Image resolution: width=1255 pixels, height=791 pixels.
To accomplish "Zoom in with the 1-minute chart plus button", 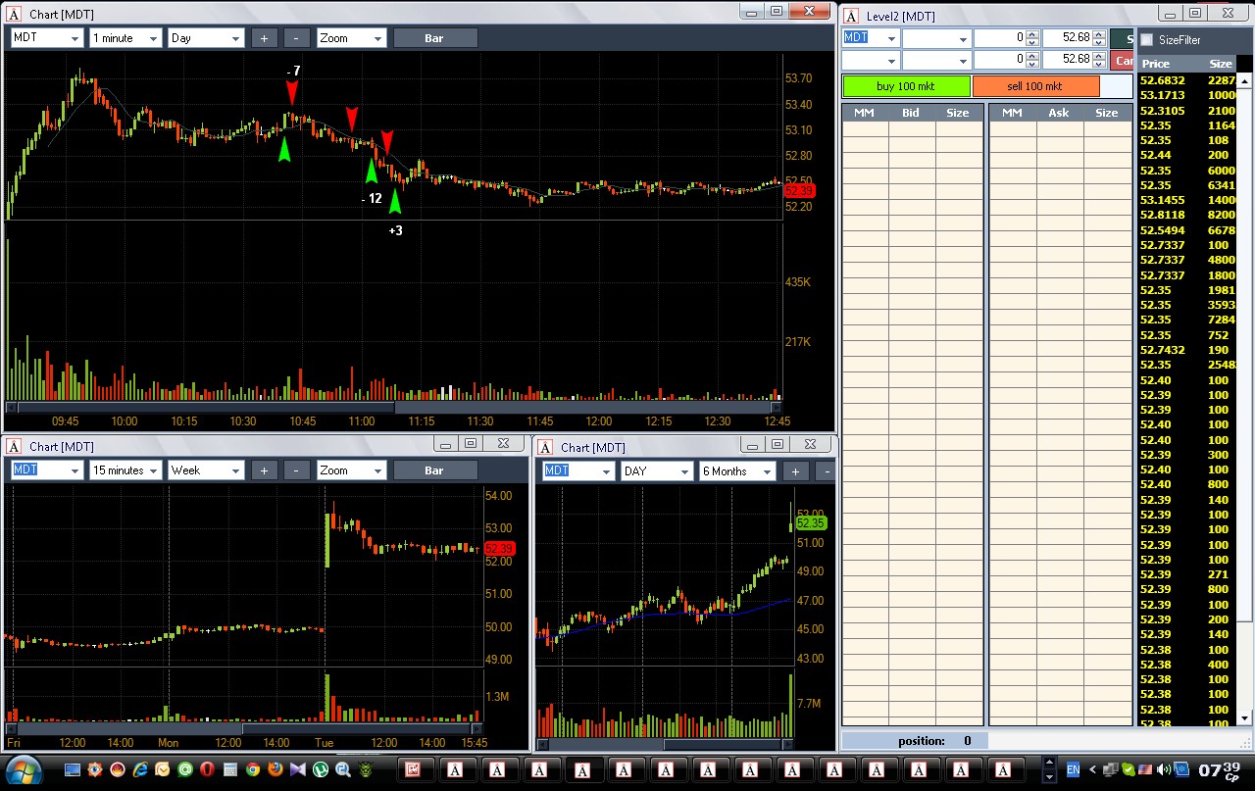I will tap(264, 38).
